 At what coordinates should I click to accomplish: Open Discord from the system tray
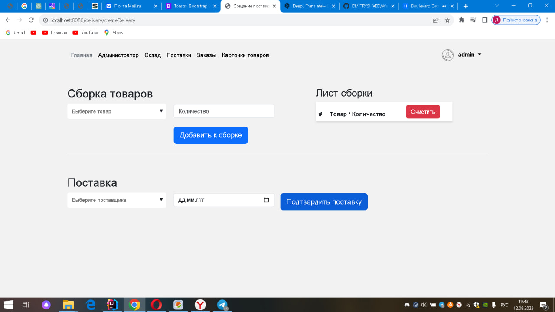407,305
